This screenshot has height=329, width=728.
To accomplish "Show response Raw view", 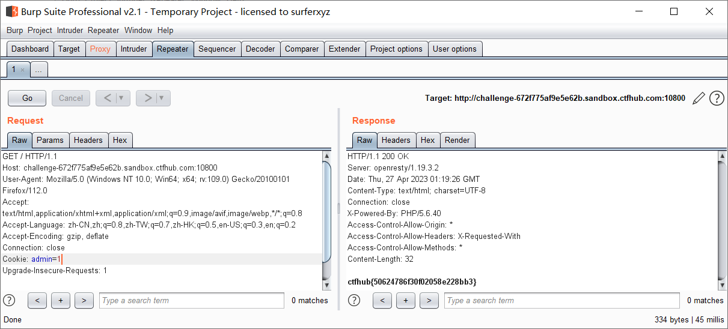I will [x=364, y=140].
